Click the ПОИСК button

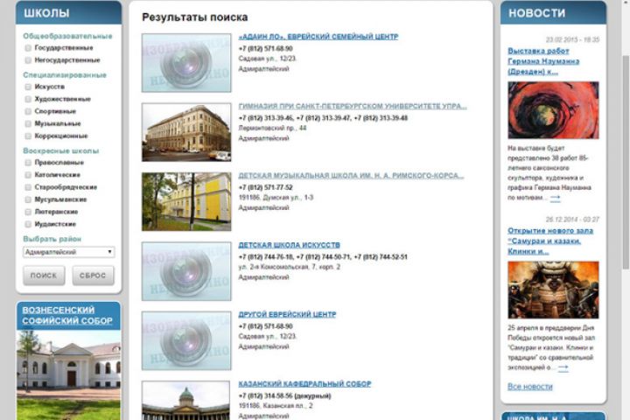(x=44, y=276)
